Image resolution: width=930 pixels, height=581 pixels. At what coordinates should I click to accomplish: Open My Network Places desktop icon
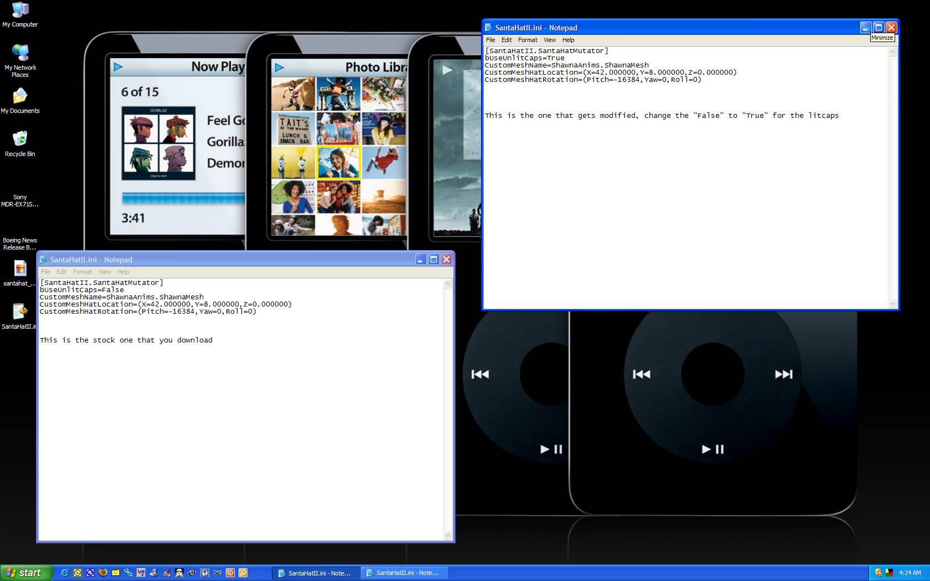[20, 61]
